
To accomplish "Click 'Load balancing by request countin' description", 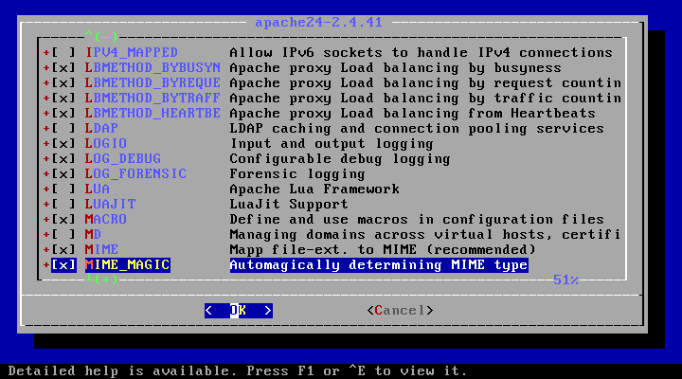I will [425, 83].
